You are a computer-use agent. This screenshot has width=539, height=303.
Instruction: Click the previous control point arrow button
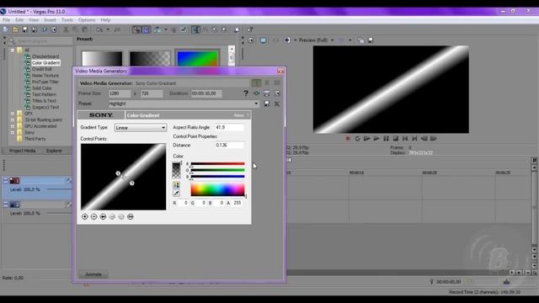click(103, 217)
